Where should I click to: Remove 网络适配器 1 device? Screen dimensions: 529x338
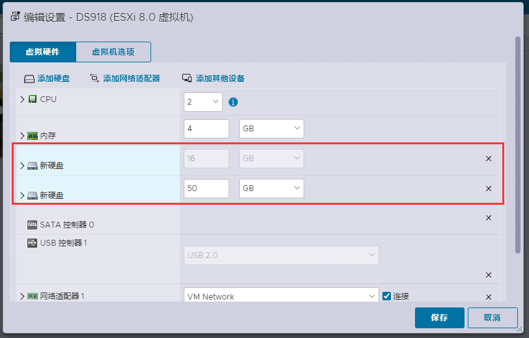[489, 296]
